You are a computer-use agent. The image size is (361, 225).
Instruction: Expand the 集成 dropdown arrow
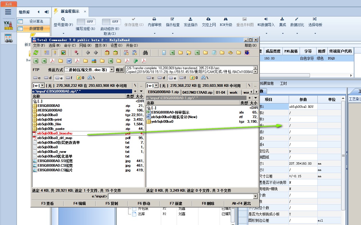click(282, 33)
